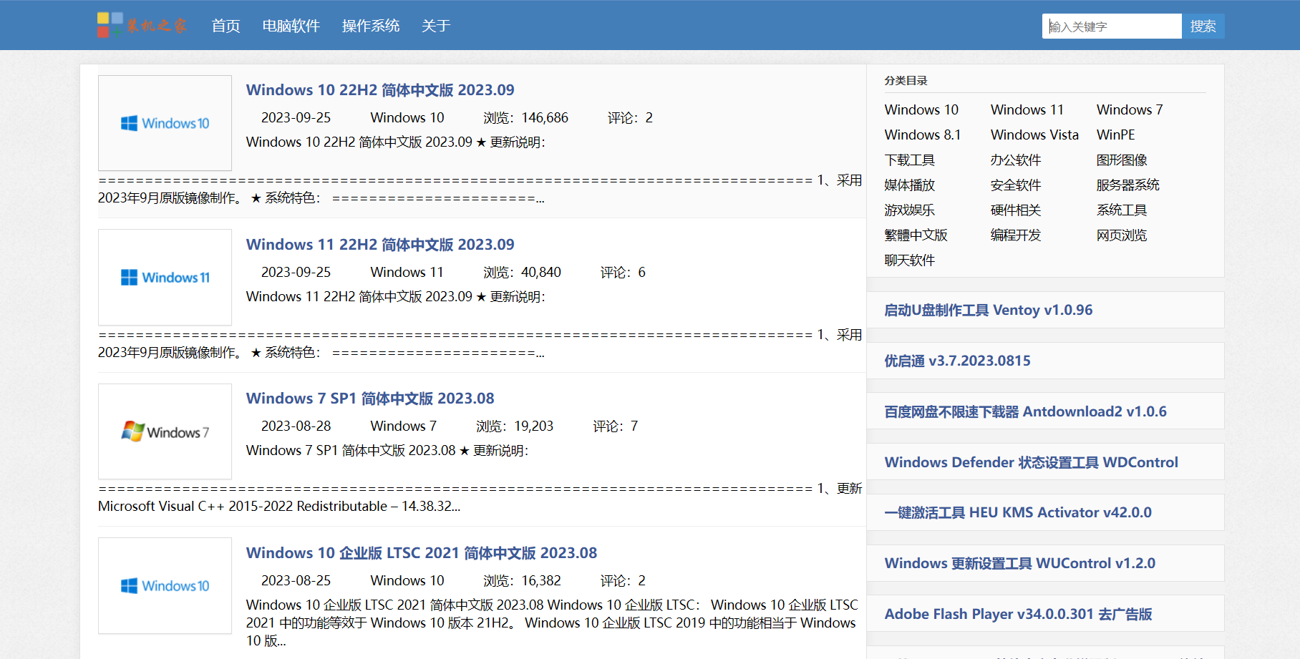Focus the 输入关键字 search field
1300x659 pixels.
[1112, 26]
